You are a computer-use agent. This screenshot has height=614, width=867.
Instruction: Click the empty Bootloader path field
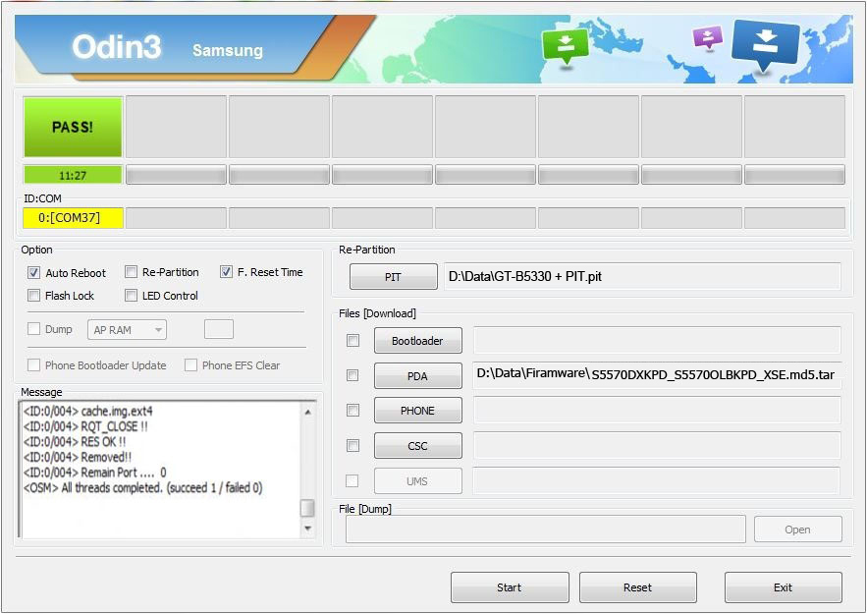coord(657,340)
